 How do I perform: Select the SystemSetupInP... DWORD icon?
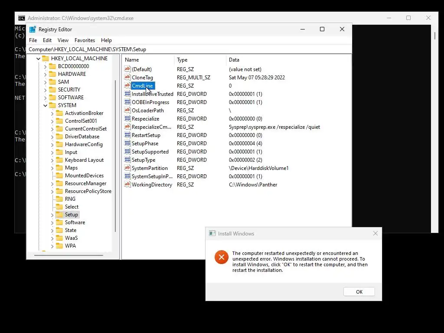(127, 176)
